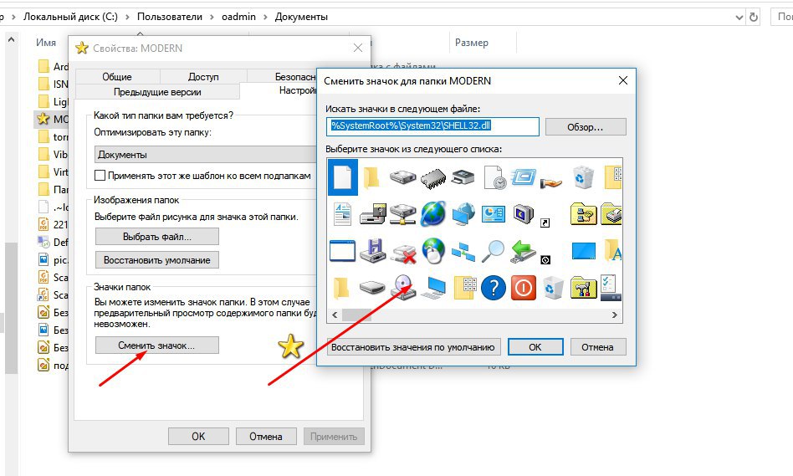This screenshot has width=793, height=476.
Task: Open the Безопасность tab
Action: pyautogui.click(x=282, y=77)
